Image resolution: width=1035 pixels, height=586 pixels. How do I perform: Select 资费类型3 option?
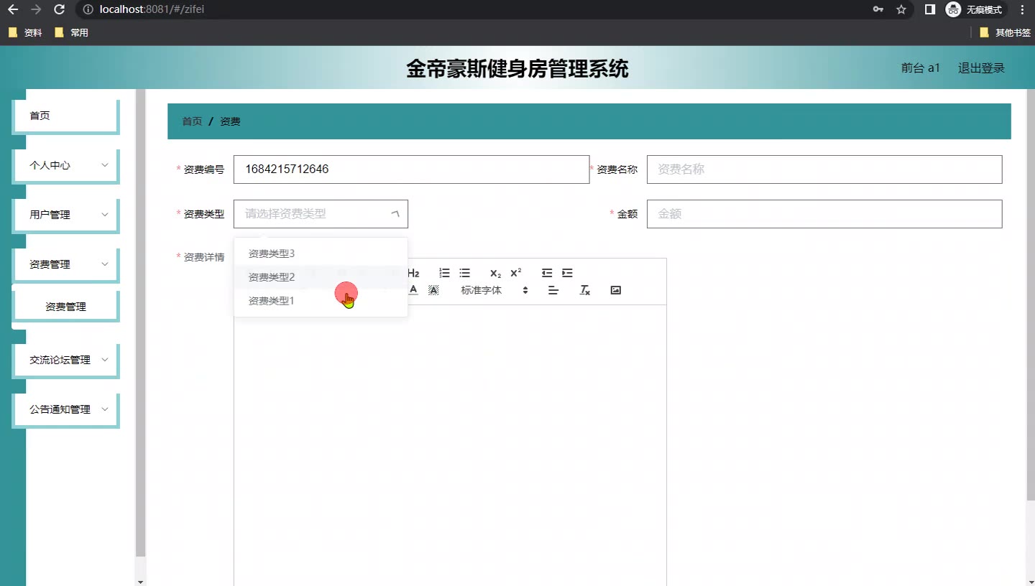pyautogui.click(x=321, y=254)
